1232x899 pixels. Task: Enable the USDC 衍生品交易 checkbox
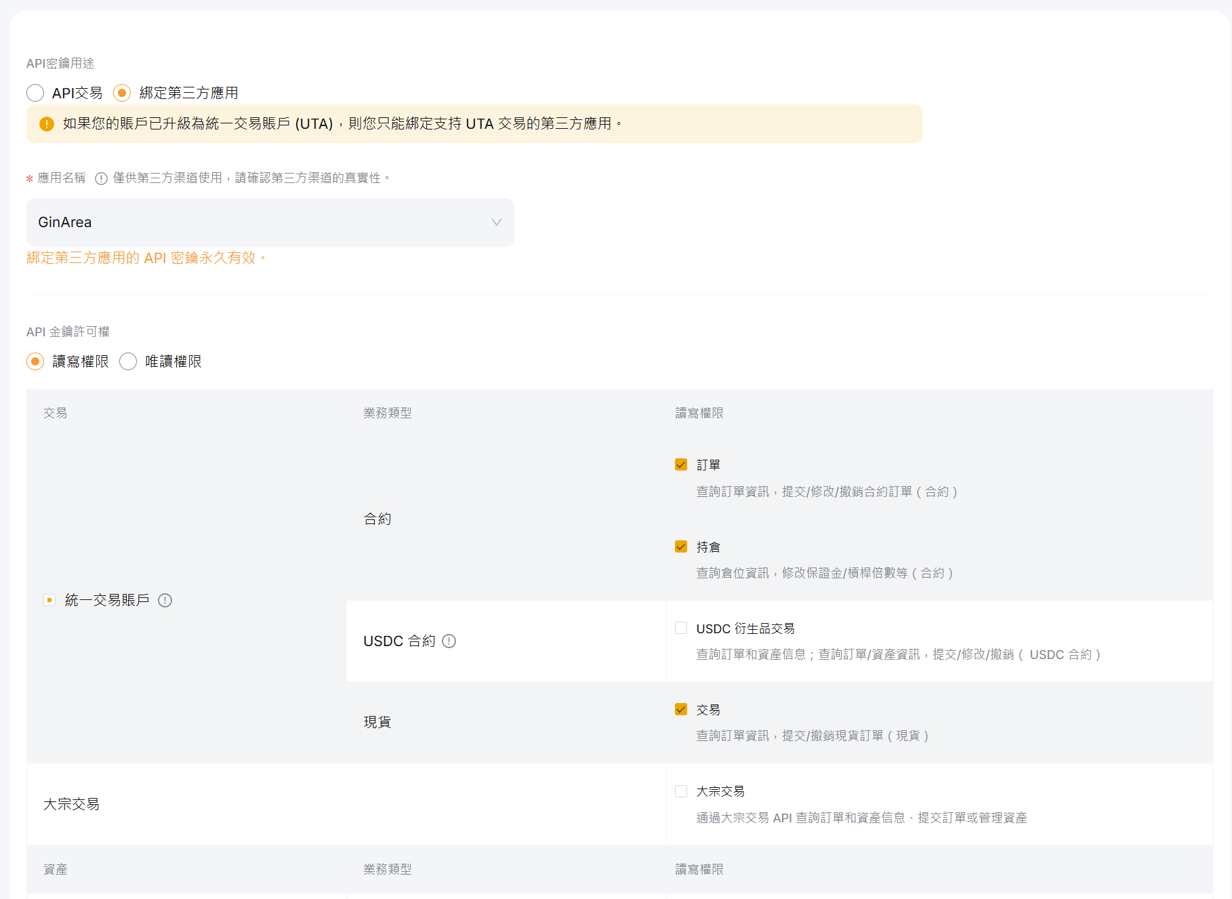681,628
